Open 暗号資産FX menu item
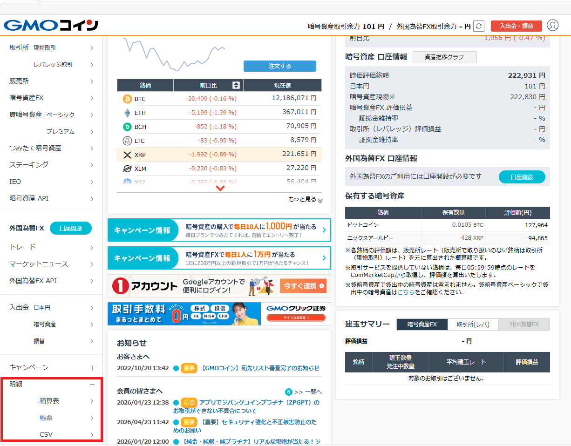Image resolution: width=571 pixels, height=446 pixels. 51,98
